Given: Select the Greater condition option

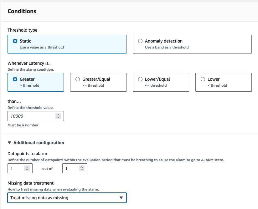Looking at the screenshot, I should (15, 79).
